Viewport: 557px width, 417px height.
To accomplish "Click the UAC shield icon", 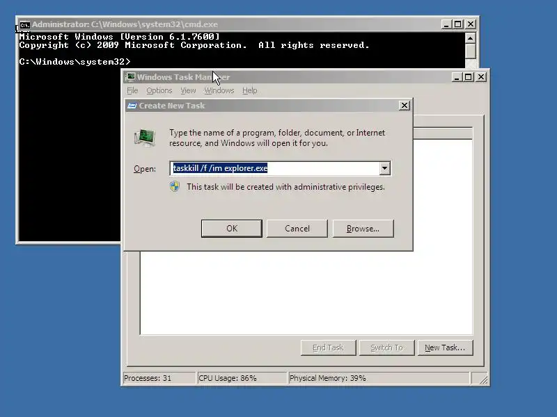I will coord(175,186).
